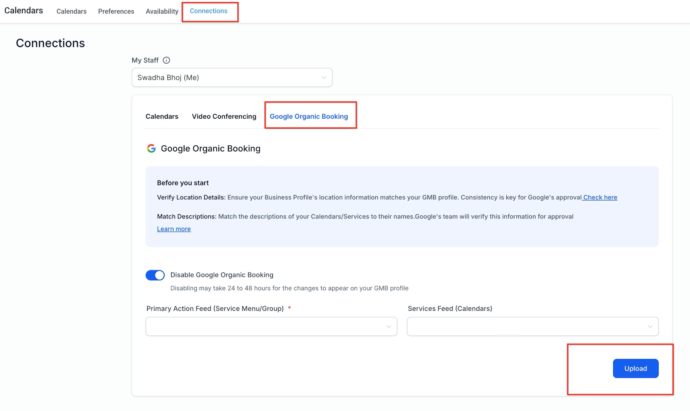Click the Before you start heading
The image size is (690, 411).
pyautogui.click(x=183, y=183)
